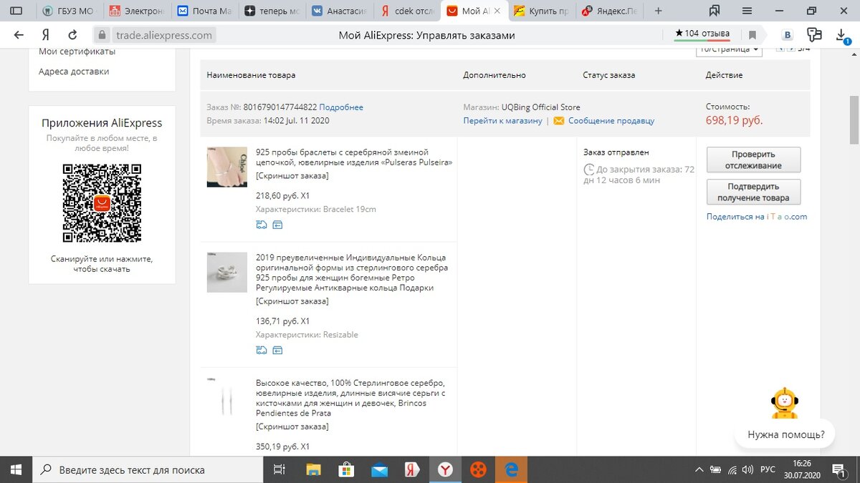Viewport: 860px width, 483px height.
Task: Open Адреса доставки in sidebar
Action: click(74, 72)
